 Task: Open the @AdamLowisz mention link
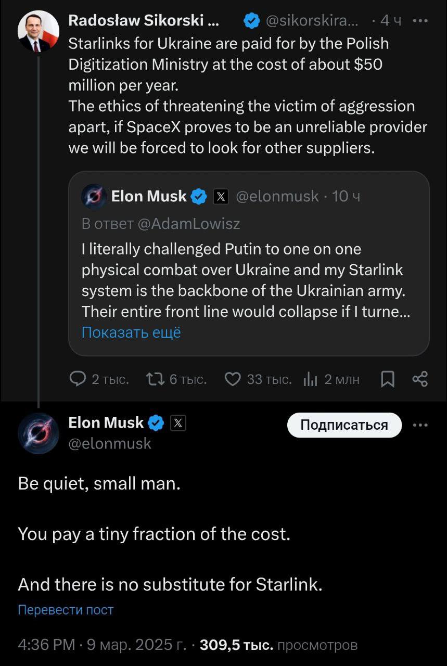[188, 224]
